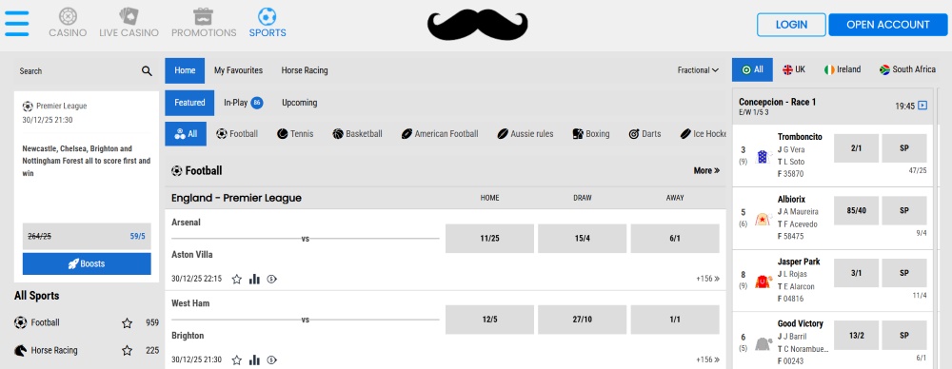Filter sports by Football tab
Image resolution: width=952 pixels, height=369 pixels.
(237, 133)
